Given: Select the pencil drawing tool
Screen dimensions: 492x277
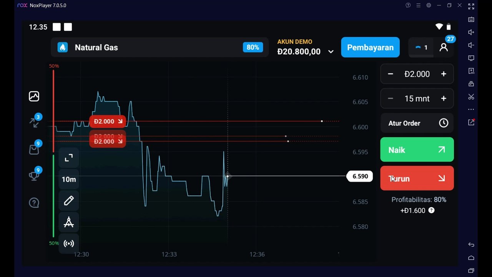Looking at the screenshot, I should pyautogui.click(x=69, y=200).
